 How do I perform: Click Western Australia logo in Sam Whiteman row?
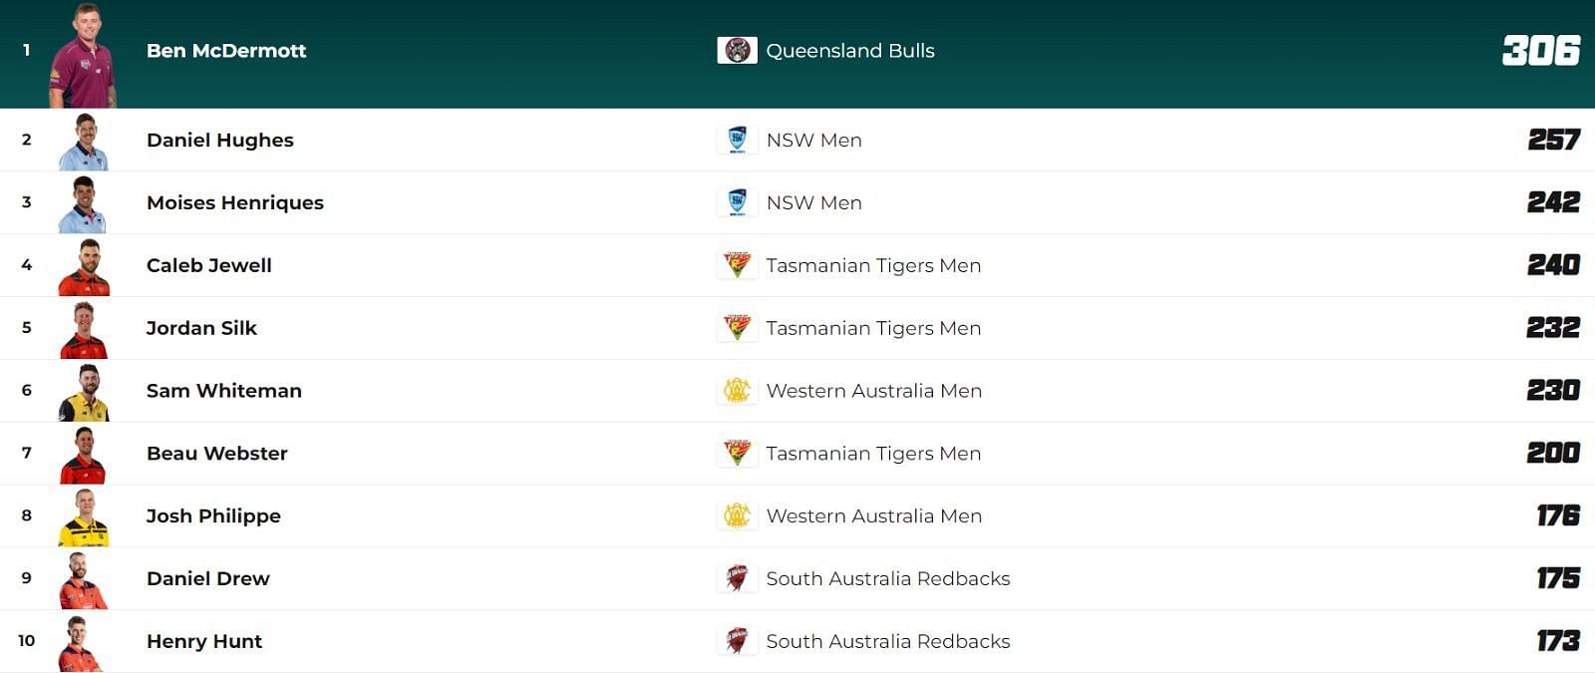click(737, 391)
